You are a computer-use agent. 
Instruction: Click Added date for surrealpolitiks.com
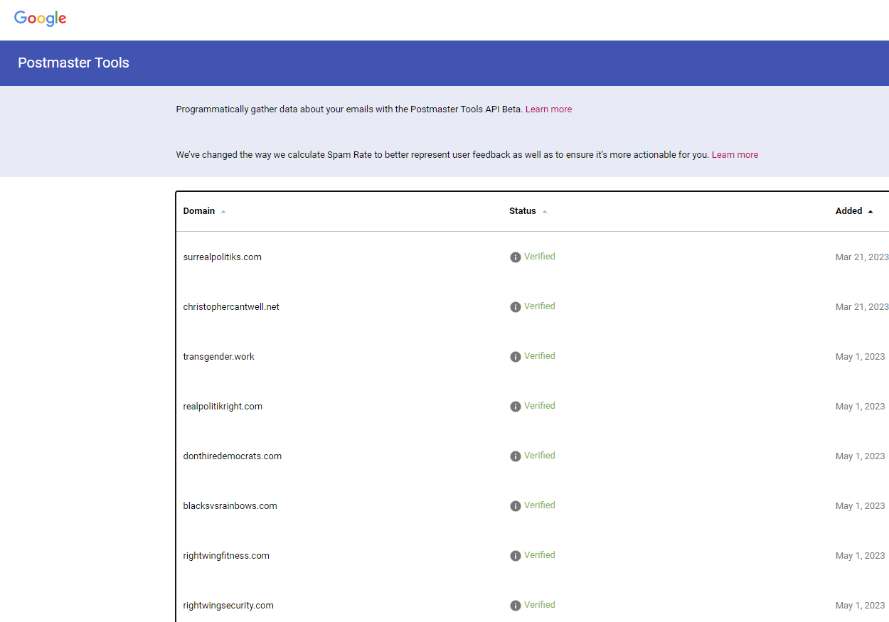pos(862,257)
